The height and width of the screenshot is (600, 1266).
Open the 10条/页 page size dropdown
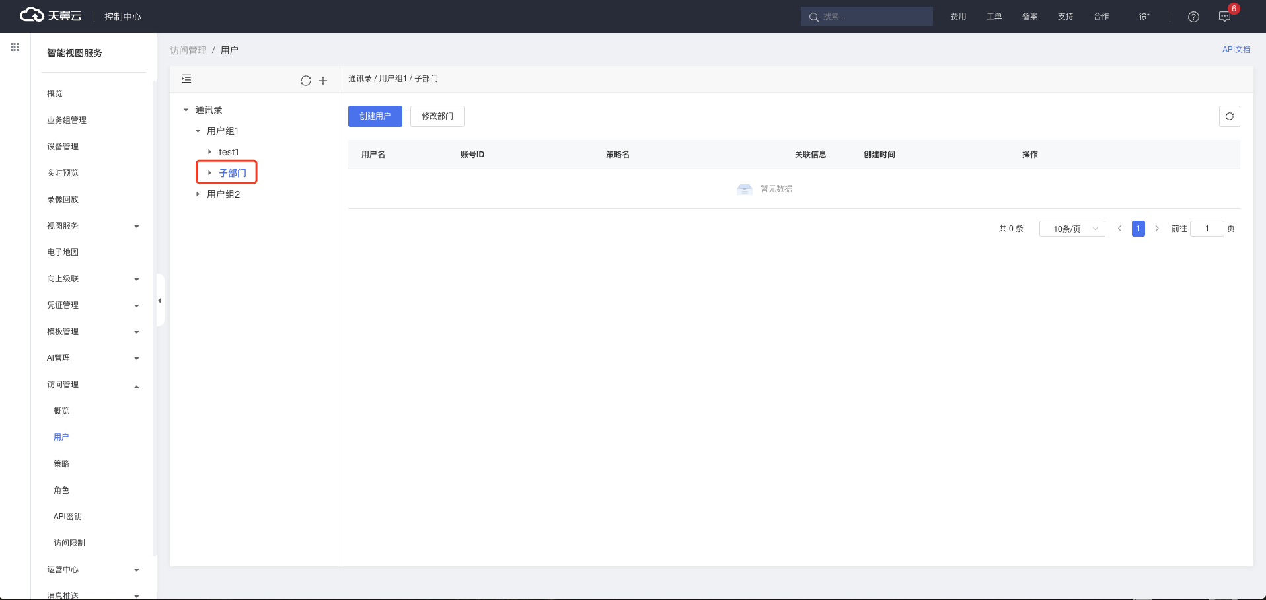(x=1072, y=229)
